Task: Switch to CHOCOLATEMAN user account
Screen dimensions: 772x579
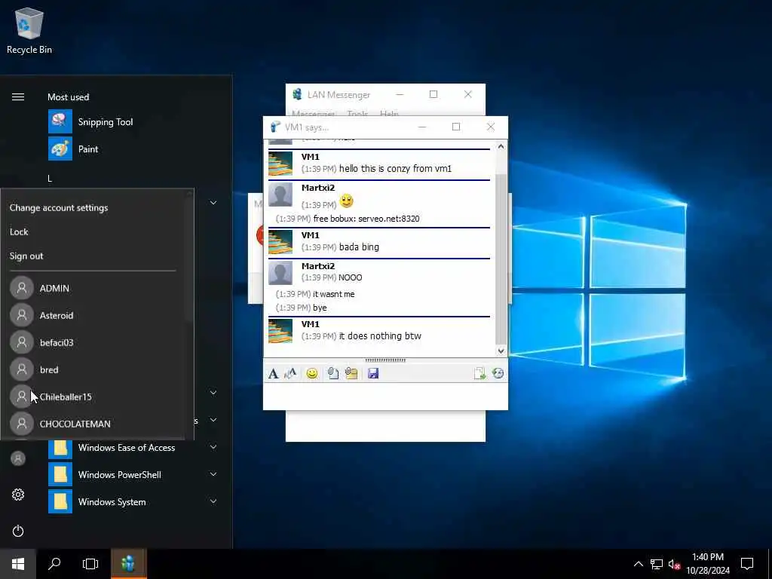Action: (x=75, y=424)
